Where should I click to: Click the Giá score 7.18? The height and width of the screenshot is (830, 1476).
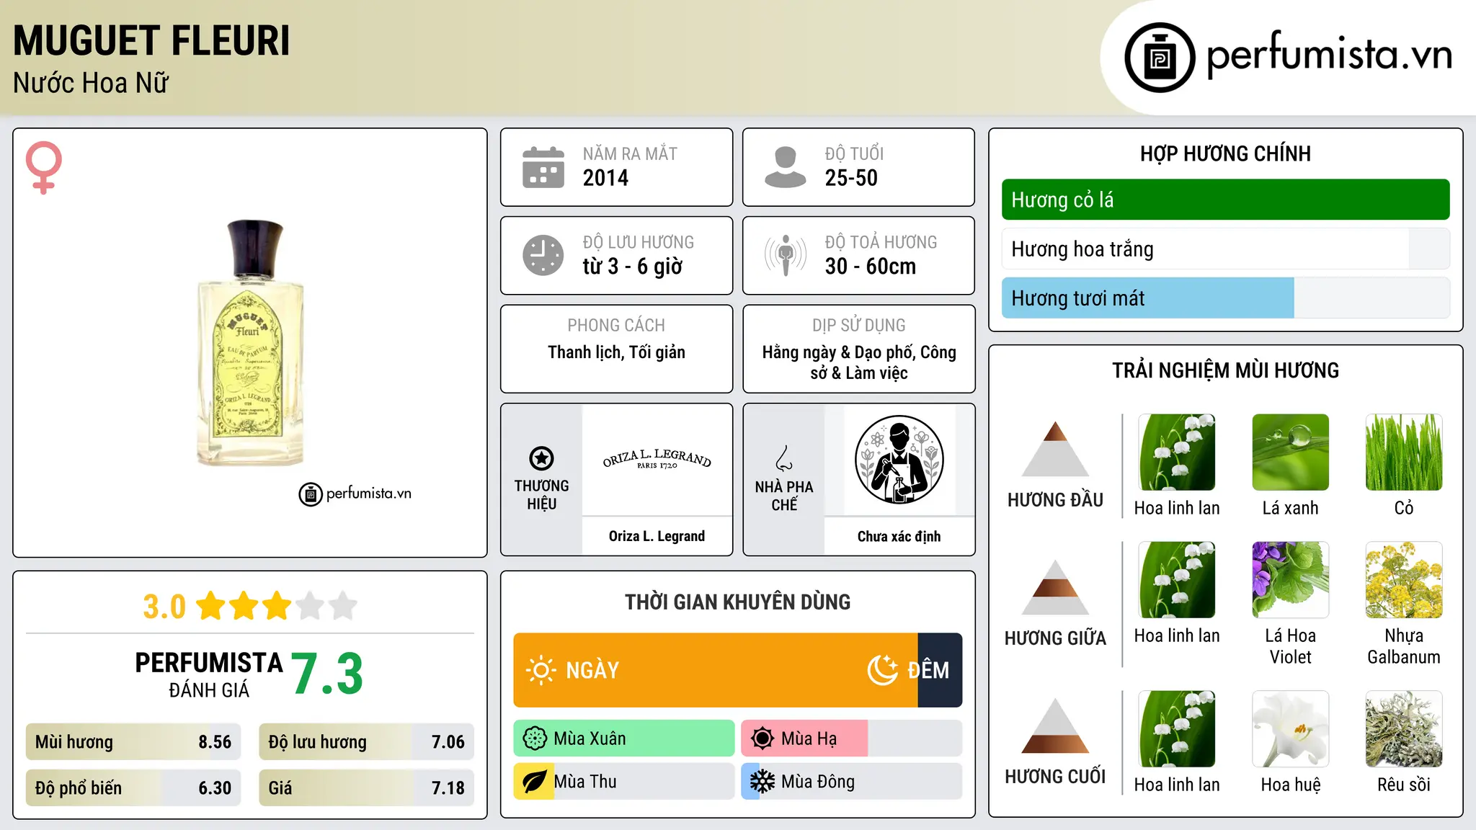448,788
